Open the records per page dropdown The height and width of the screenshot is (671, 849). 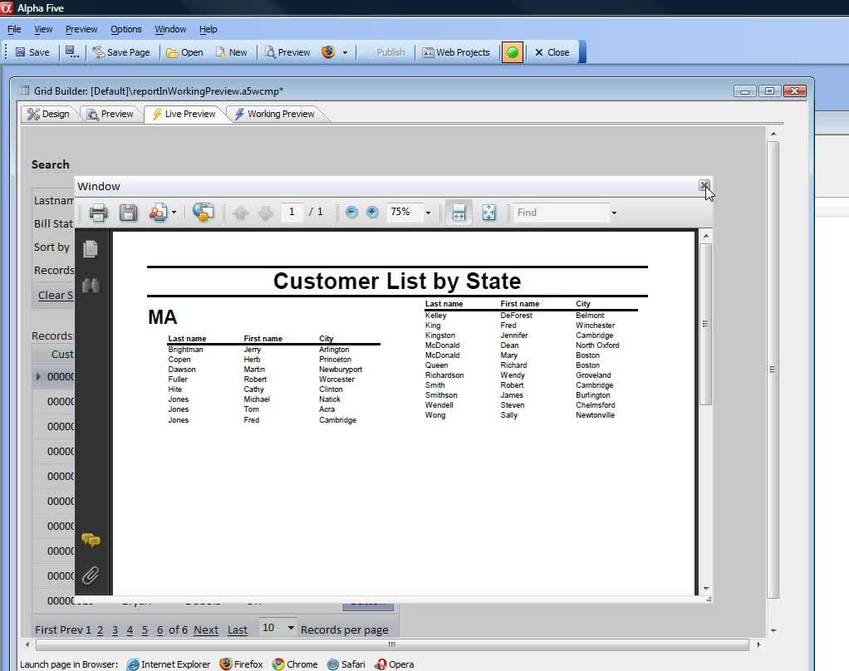290,628
